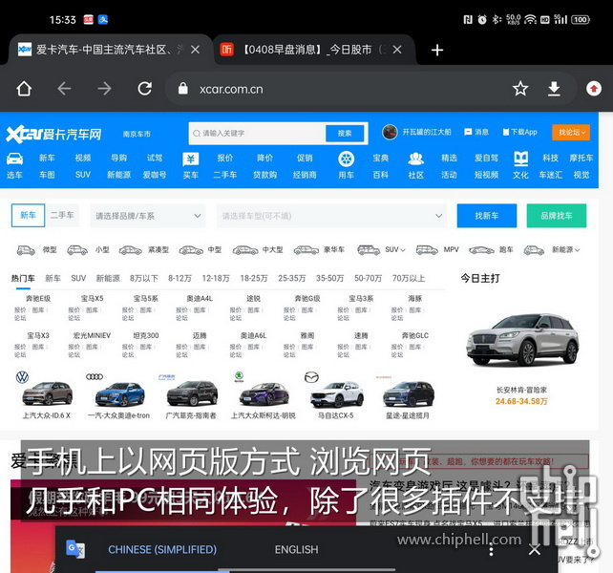This screenshot has height=573, width=613.
Task: Bookmark page with the star icon
Action: (520, 89)
